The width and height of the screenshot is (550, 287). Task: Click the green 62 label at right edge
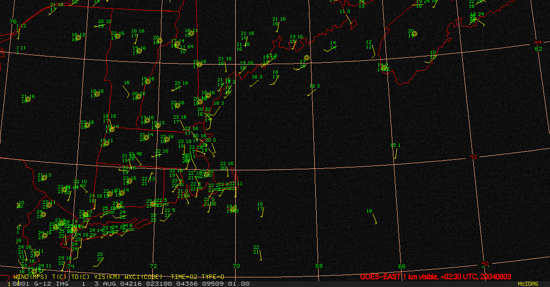click(x=539, y=49)
